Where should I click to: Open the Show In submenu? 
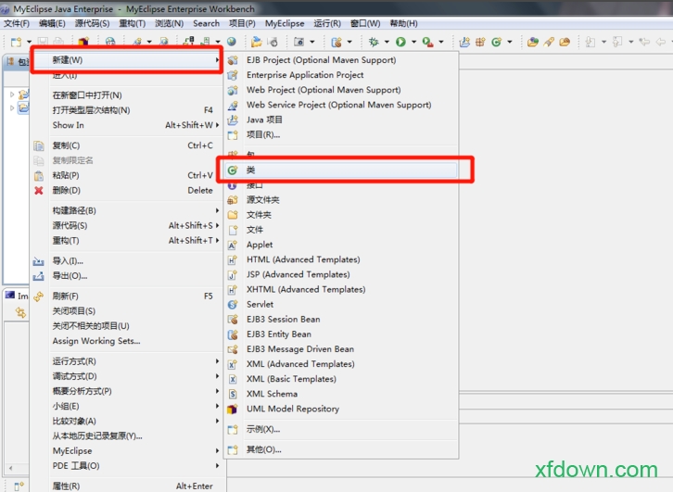pyautogui.click(x=135, y=125)
